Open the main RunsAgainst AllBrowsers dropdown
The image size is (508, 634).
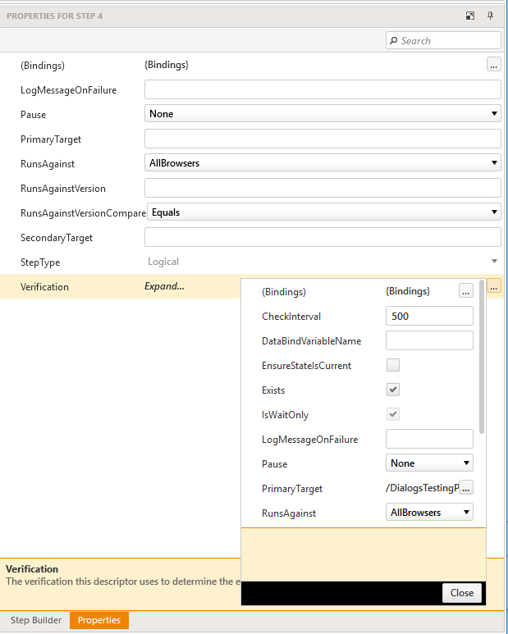[323, 163]
